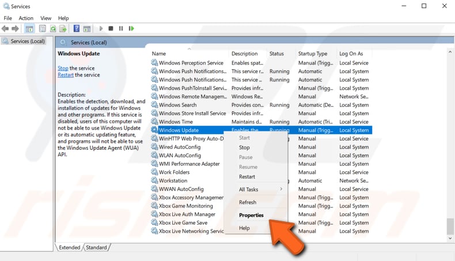This screenshot has height=261, width=455.
Task: Select Restart from the context menu
Action: tap(247, 176)
